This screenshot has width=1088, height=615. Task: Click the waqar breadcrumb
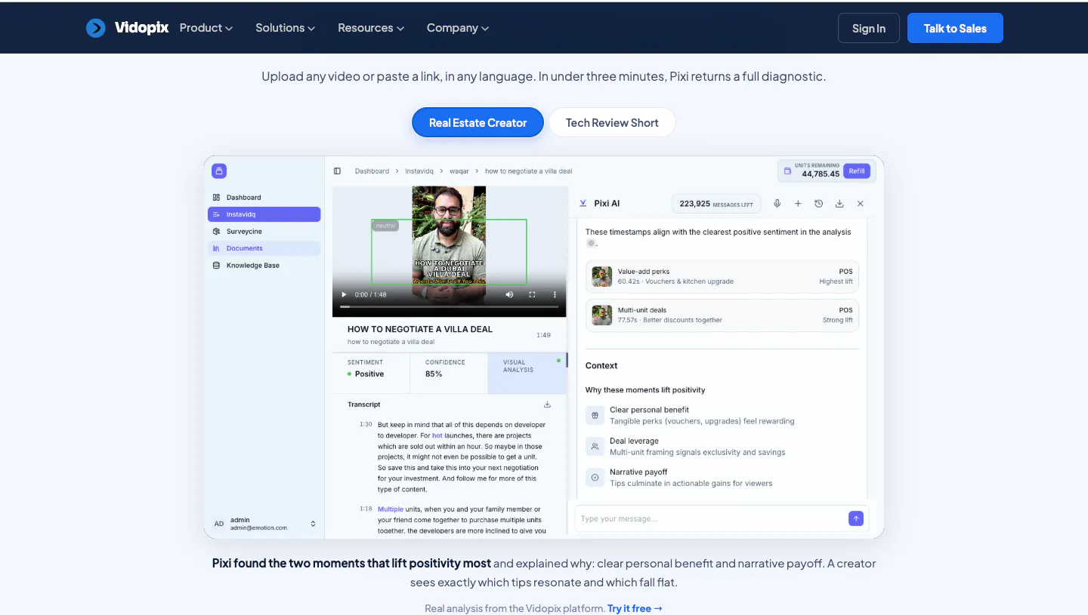click(459, 171)
